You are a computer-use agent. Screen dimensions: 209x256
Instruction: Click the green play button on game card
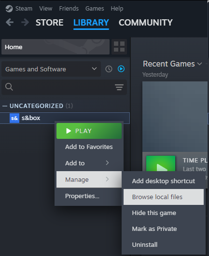(x=161, y=163)
